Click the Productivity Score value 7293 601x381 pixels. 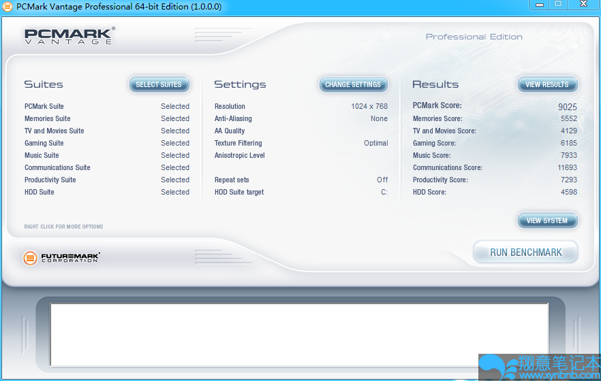tap(569, 180)
